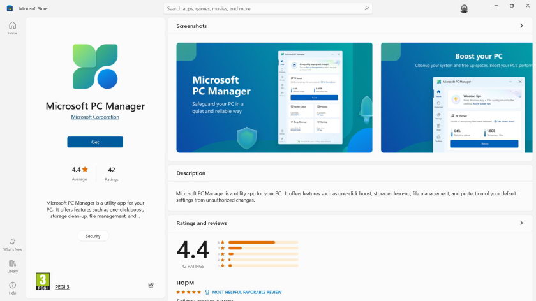Open What's New in the sidebar

(12, 245)
